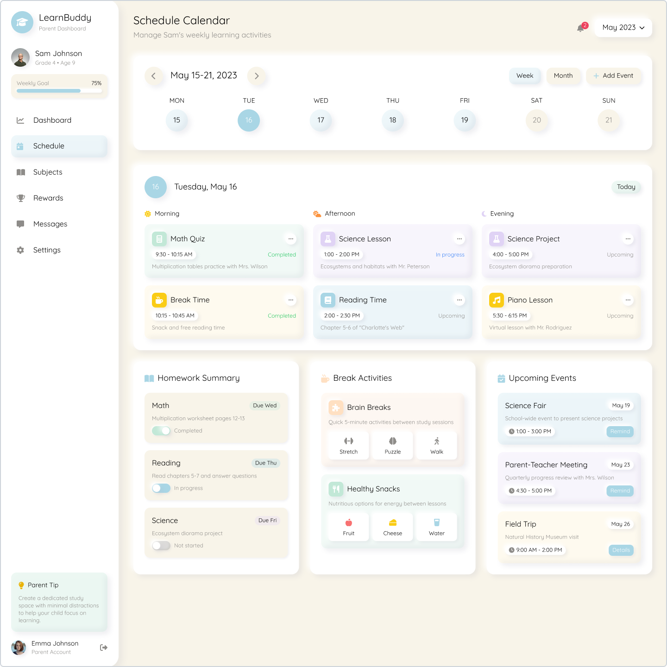Go to next week with right chevron
Viewport: 667px width, 667px height.
point(257,76)
